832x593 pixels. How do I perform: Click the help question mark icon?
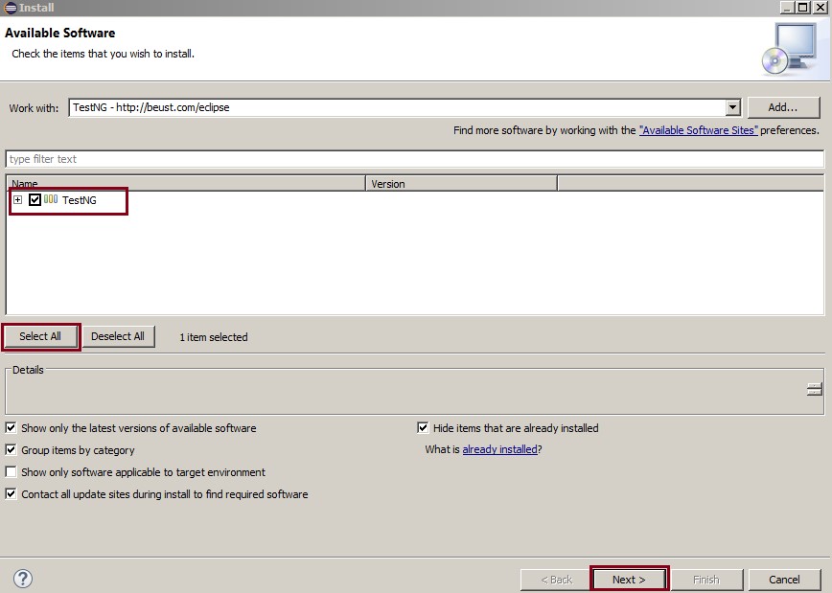click(x=23, y=578)
